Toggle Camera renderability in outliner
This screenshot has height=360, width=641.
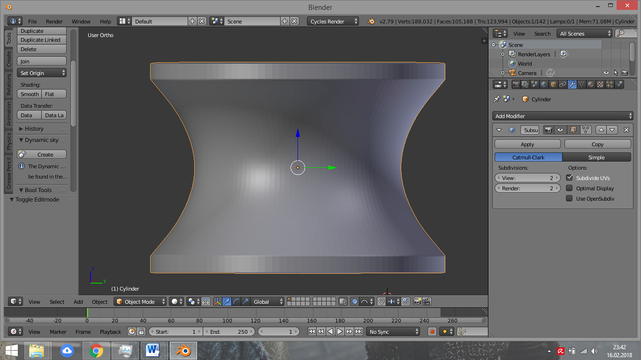[625, 73]
